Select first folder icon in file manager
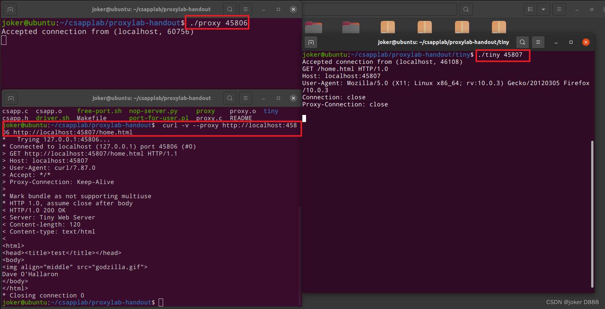This screenshot has width=605, height=309. click(314, 28)
